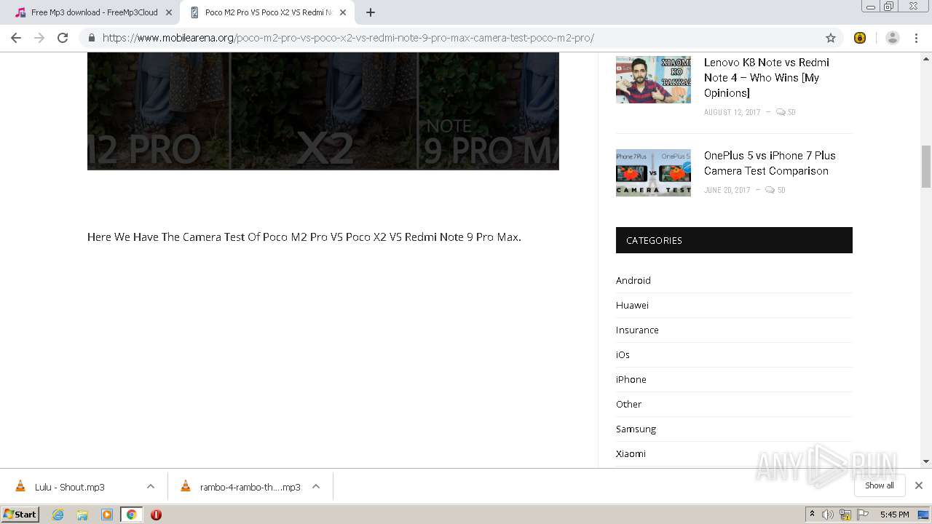
Task: Open the Huawei category
Action: pyautogui.click(x=632, y=305)
